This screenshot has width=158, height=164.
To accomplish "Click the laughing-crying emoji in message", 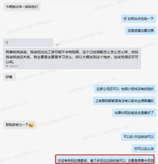I will [x=31, y=125].
